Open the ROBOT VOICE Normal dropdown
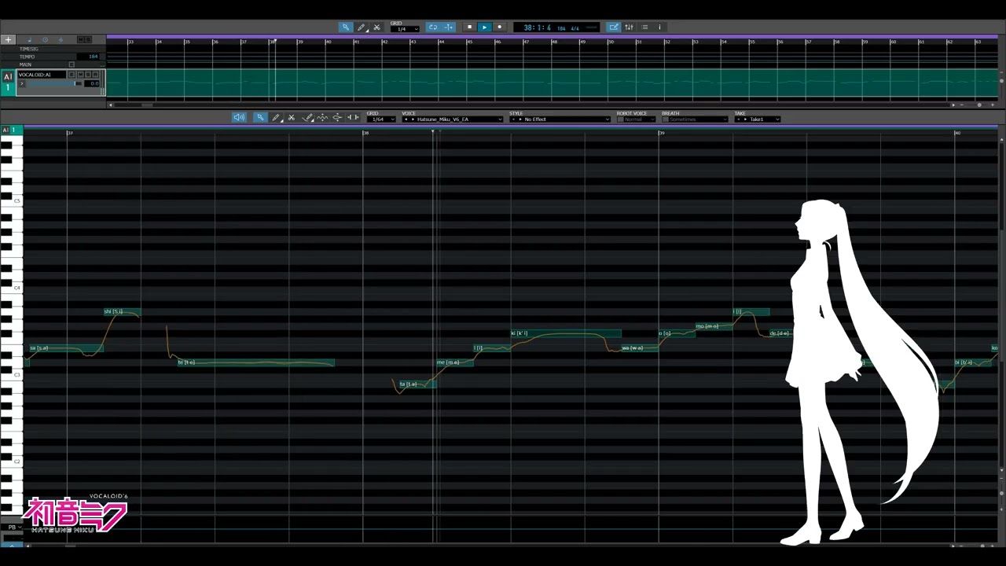The width and height of the screenshot is (1006, 566). click(640, 119)
